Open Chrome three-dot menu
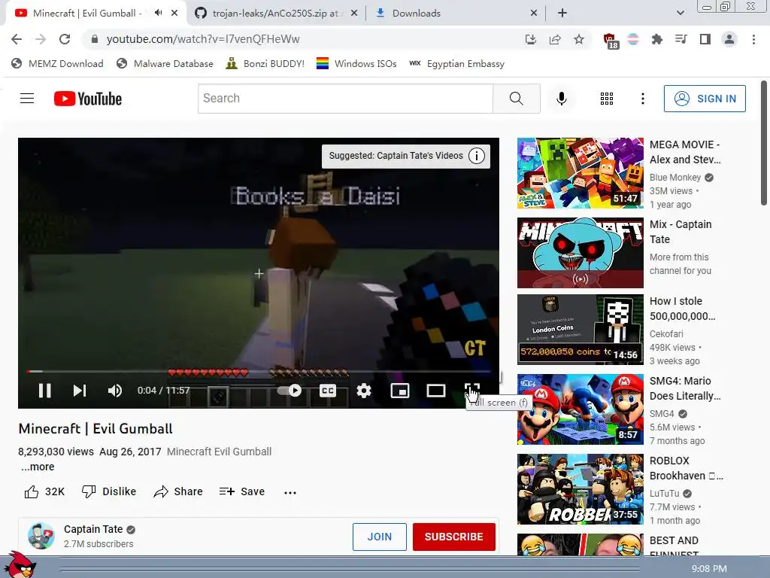The image size is (770, 578). pyautogui.click(x=753, y=39)
